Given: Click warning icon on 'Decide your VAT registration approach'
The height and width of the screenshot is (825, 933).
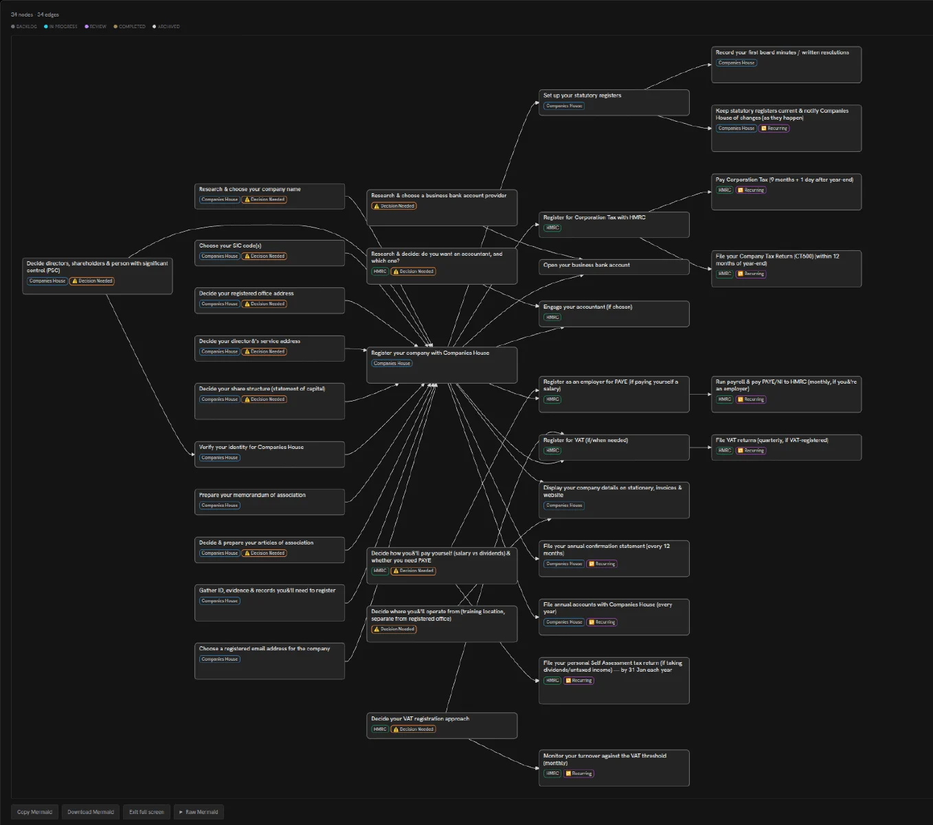Looking at the screenshot, I should coord(396,729).
